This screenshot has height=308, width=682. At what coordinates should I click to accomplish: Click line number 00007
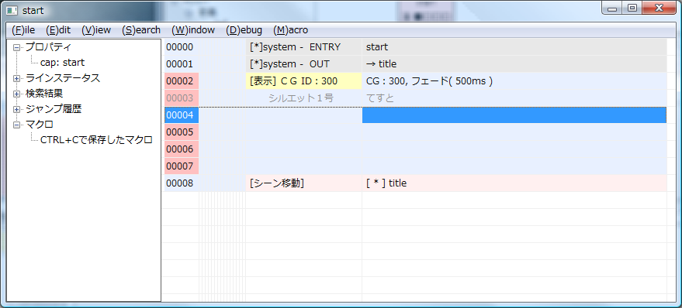(x=182, y=166)
